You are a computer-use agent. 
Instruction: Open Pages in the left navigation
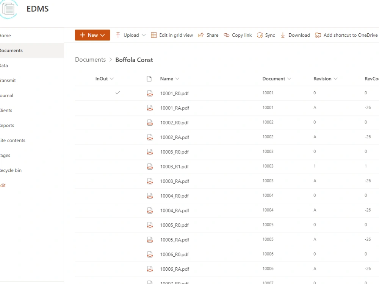(x=5, y=155)
